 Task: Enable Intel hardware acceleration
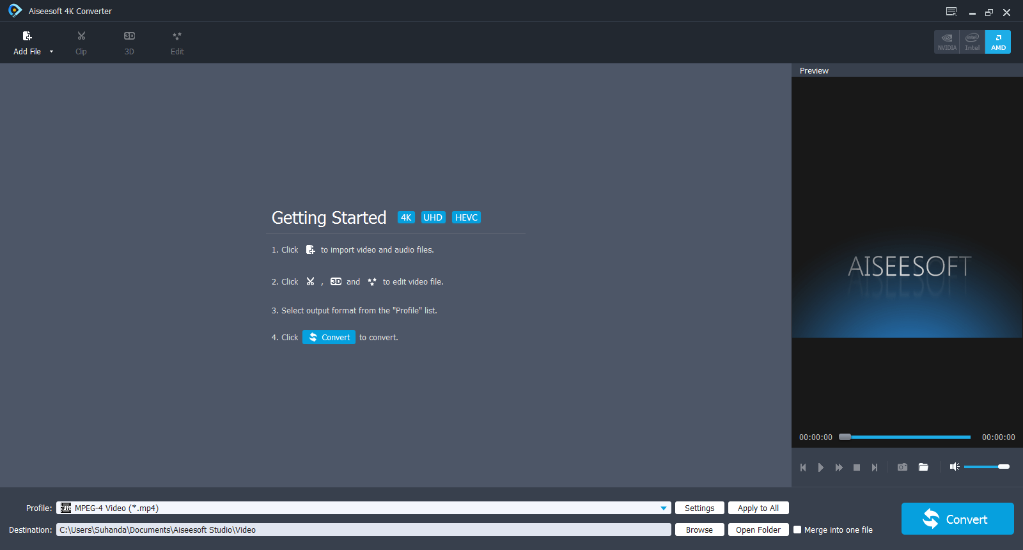pos(972,42)
